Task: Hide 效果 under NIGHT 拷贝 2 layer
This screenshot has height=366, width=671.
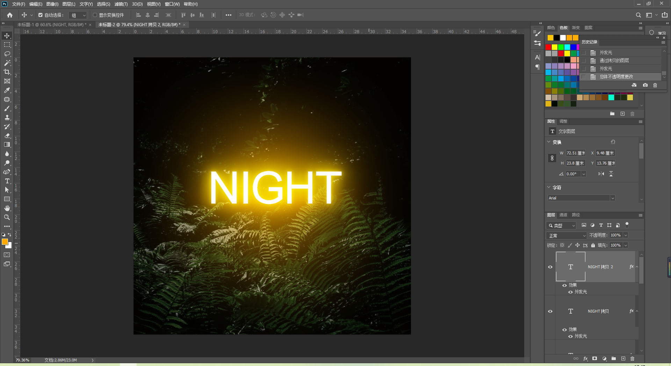Action: (x=564, y=285)
